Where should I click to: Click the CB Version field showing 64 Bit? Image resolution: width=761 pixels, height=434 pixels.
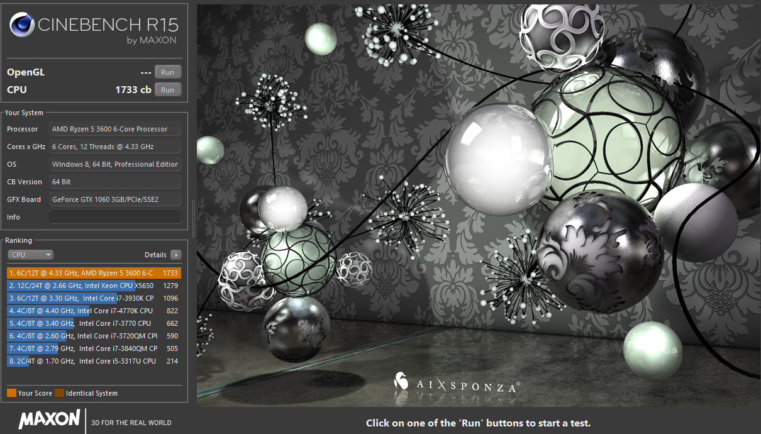115,182
